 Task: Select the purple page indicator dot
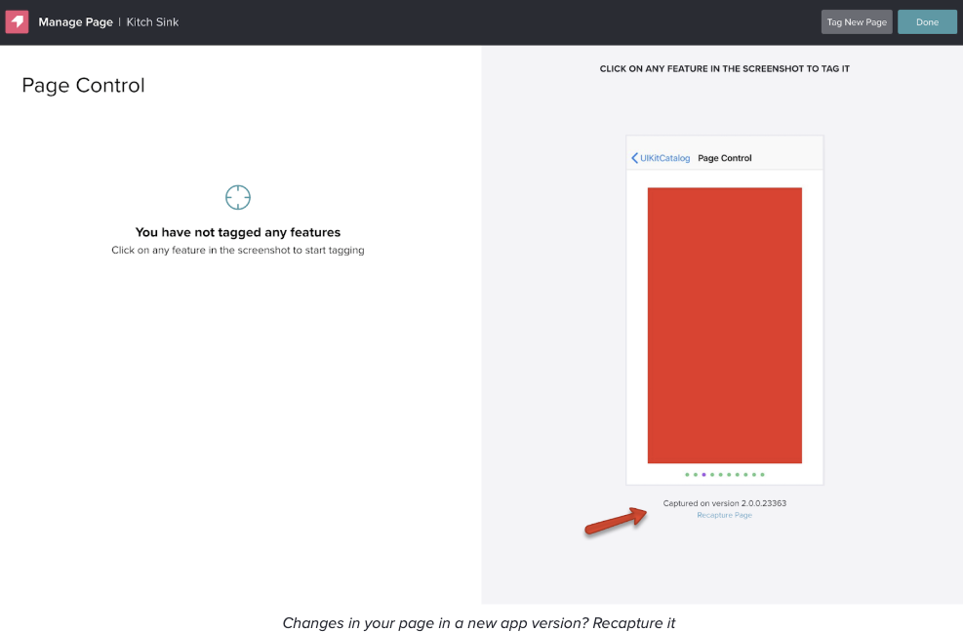pyautogui.click(x=703, y=474)
